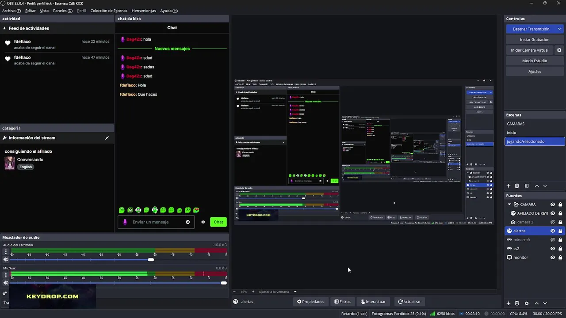Open the preview scaling dropdown arrow
Image resolution: width=566 pixels, height=318 pixels.
(295, 291)
